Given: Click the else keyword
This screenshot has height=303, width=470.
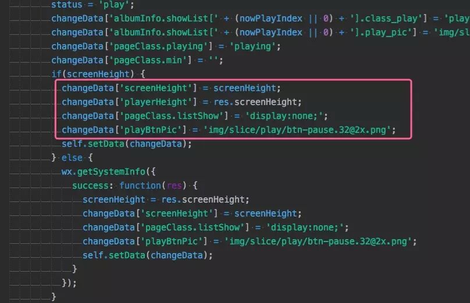Looking at the screenshot, I should [x=72, y=158].
